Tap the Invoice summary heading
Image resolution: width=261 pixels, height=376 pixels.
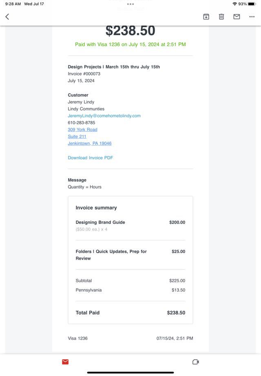tap(96, 208)
